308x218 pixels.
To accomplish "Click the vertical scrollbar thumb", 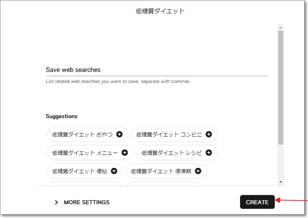I will (281, 87).
